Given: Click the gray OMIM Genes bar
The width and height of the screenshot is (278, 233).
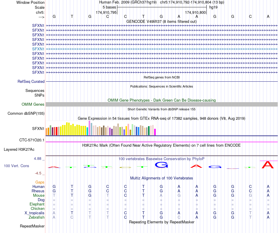Looking at the screenshot, I should [x=162, y=104].
